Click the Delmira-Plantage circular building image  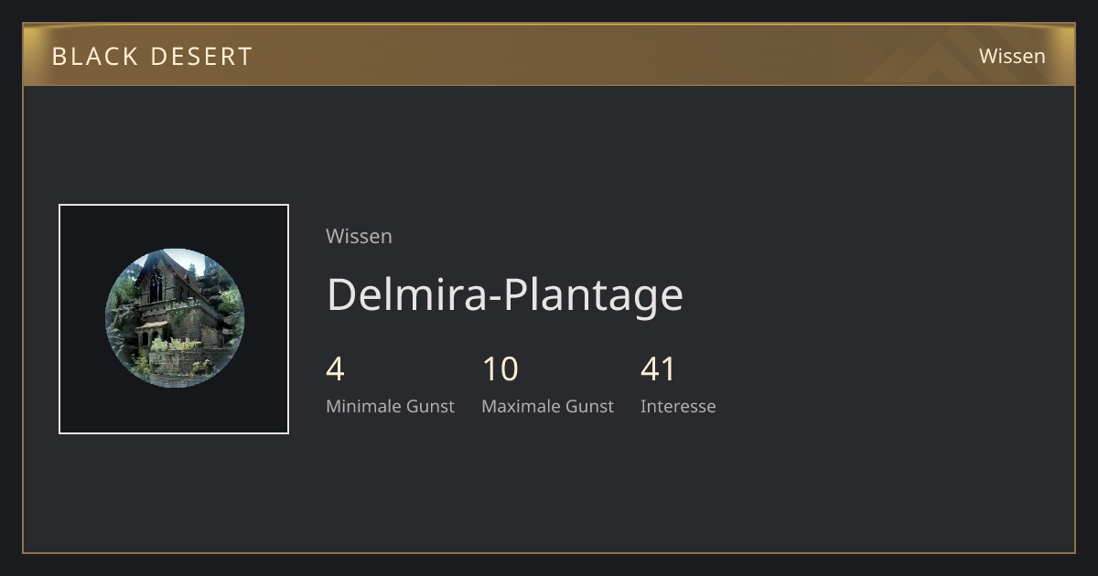click(174, 318)
